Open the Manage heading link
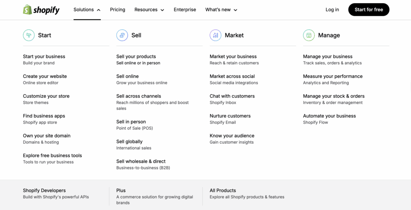Viewport: 411px width, 210px height. 329,35
